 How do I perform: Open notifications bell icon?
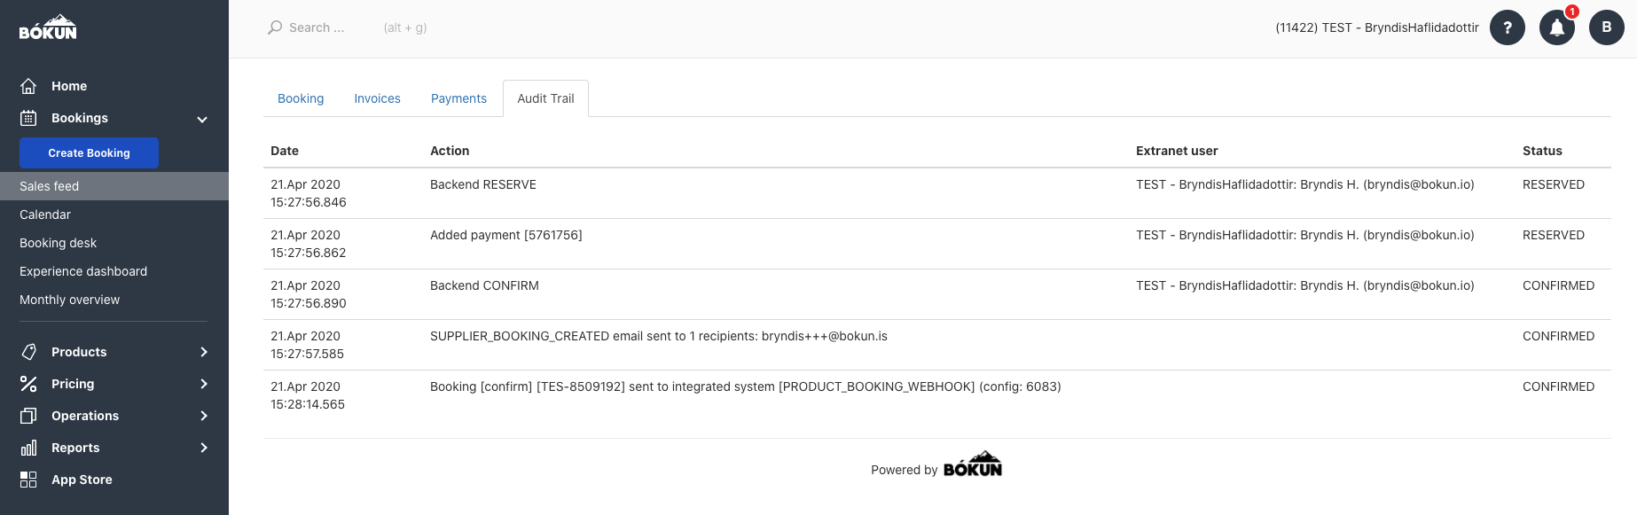pyautogui.click(x=1557, y=27)
